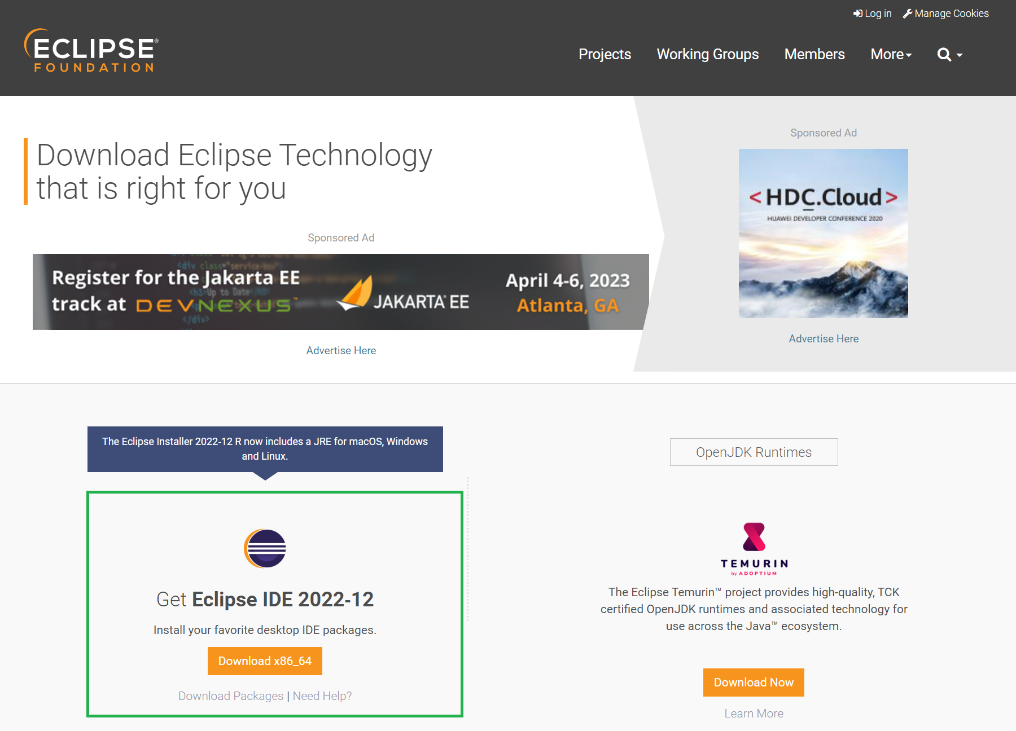Open the Members menu item
1016x731 pixels.
(x=814, y=54)
